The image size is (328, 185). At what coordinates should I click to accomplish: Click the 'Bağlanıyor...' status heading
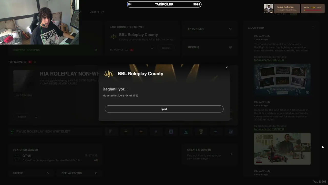pyautogui.click(x=115, y=89)
